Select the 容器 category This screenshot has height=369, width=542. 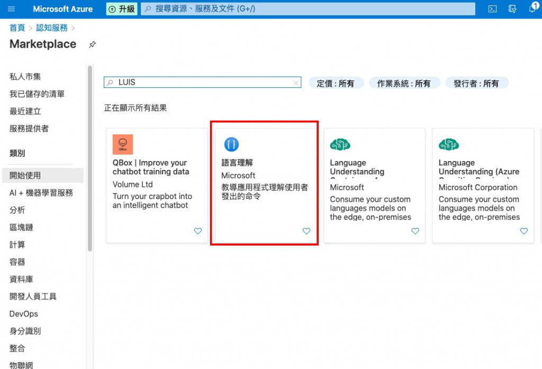tap(17, 262)
